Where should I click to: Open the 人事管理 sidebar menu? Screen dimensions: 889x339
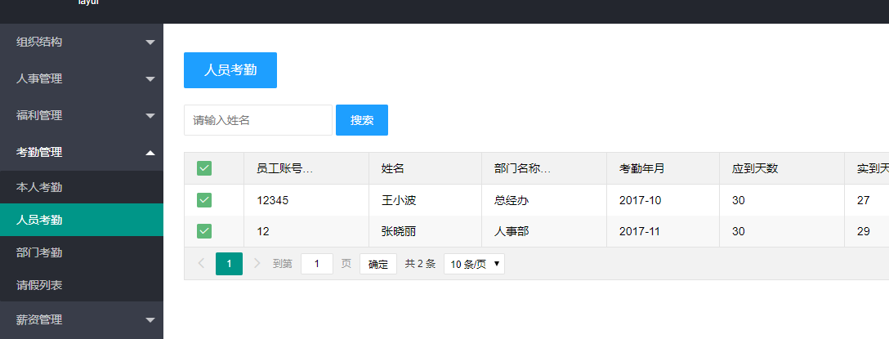[82, 78]
